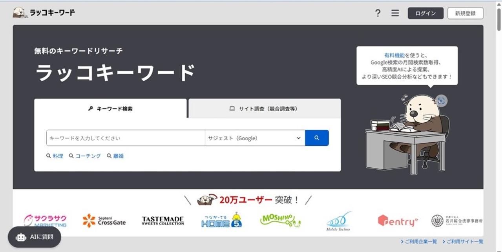Click the Mobile Techno logo
This screenshot has width=502, height=252.
click(x=338, y=221)
